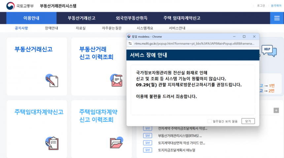Click the pencil document icon under 부동산거래신고
The image size is (284, 158).
point(52,80)
